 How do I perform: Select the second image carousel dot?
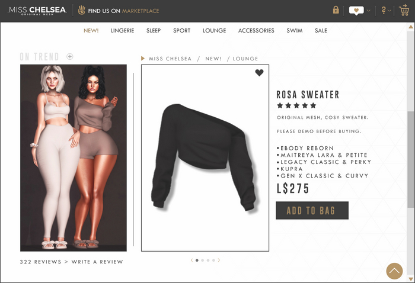(x=203, y=261)
